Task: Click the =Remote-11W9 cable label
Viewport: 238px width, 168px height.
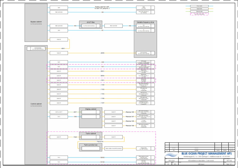Action: pos(130,126)
